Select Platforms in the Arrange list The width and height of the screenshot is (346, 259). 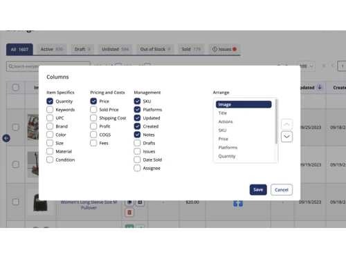click(244, 147)
